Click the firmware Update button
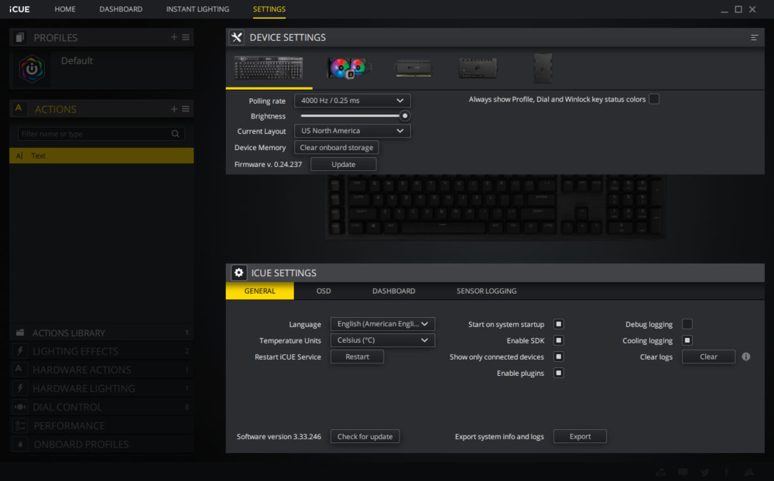Viewport: 774px width, 481px height. tap(344, 164)
